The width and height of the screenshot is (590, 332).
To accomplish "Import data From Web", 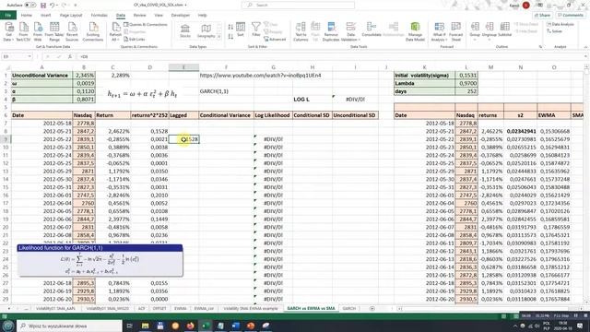I will (38, 31).
